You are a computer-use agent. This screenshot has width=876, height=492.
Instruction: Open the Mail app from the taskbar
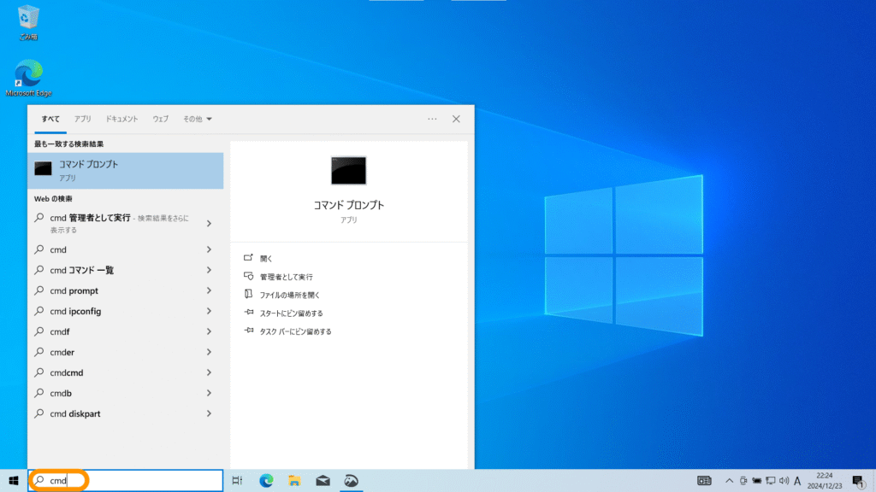pyautogui.click(x=323, y=480)
